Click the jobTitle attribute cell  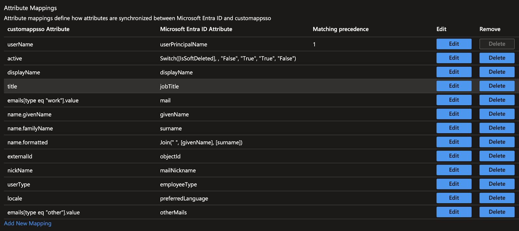point(169,86)
